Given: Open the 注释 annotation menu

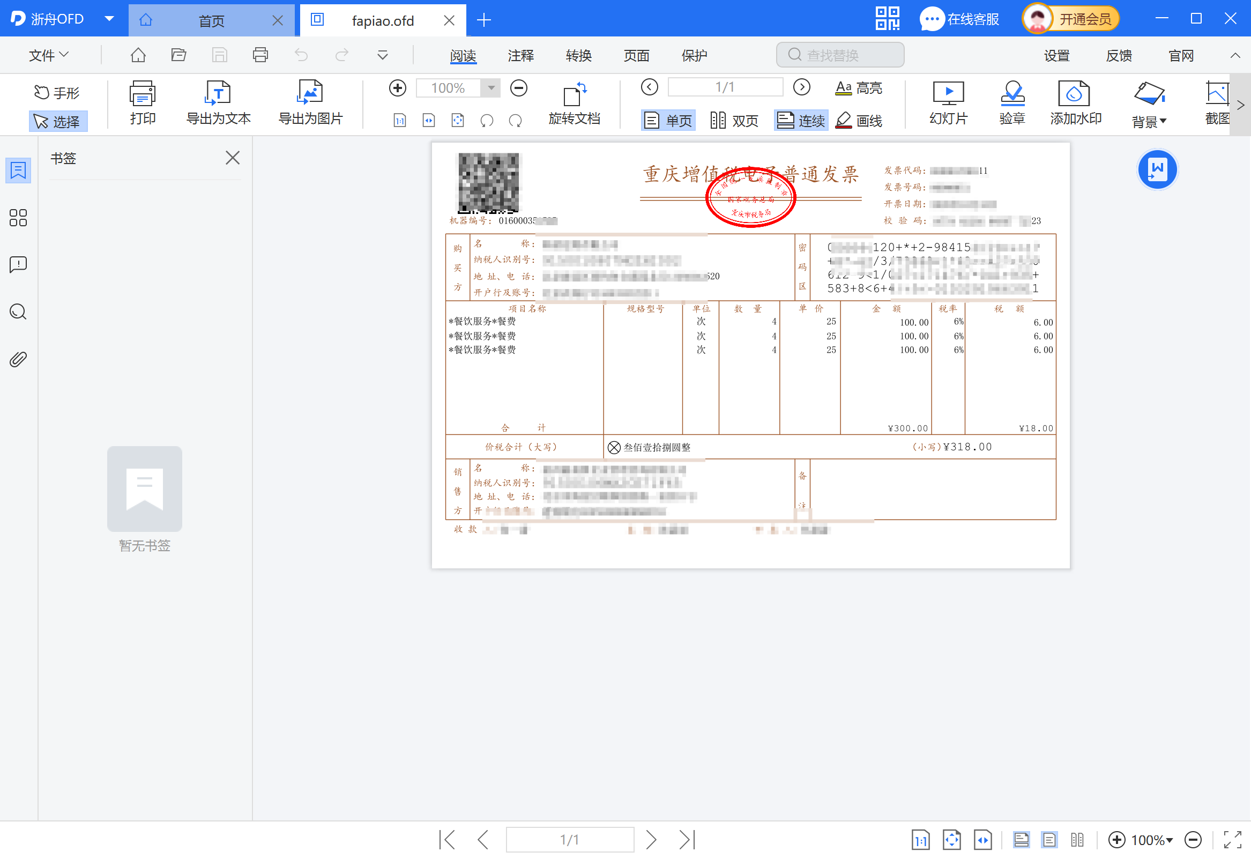Looking at the screenshot, I should 520,54.
